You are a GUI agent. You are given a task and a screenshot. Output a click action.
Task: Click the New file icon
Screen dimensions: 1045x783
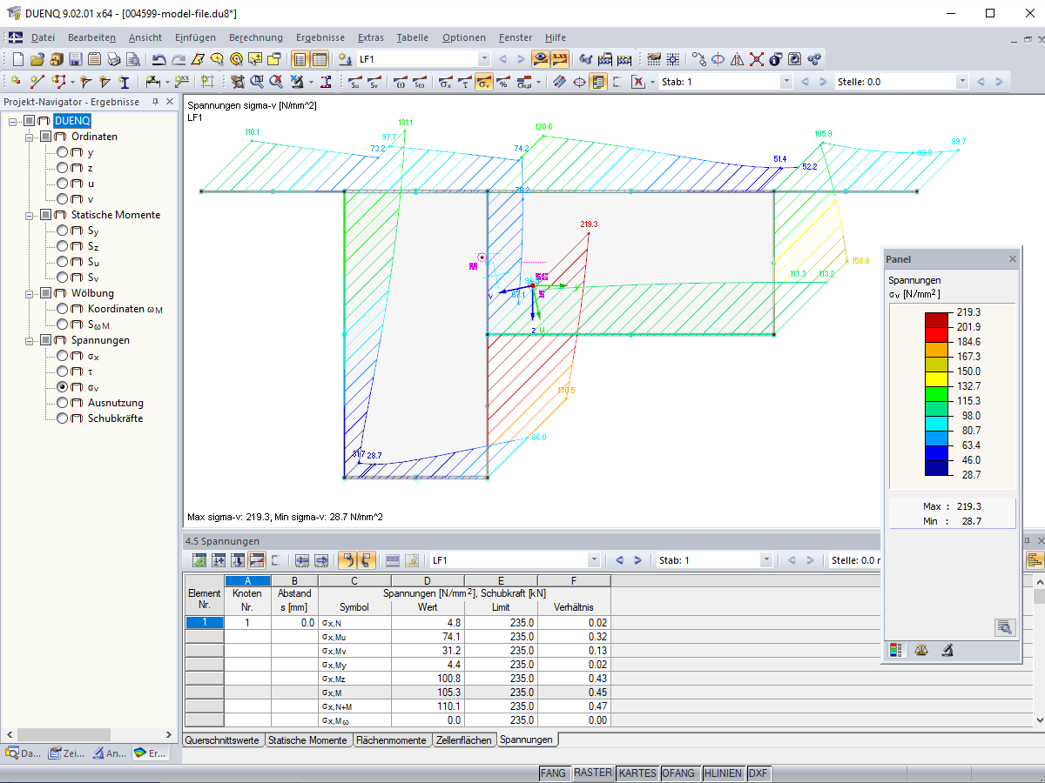17,59
